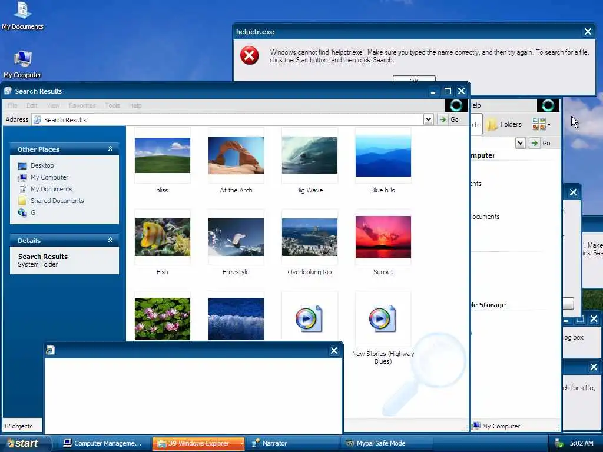Click the throbber logo in My Computer window
Viewport: 603px width, 452px height.
(x=548, y=105)
